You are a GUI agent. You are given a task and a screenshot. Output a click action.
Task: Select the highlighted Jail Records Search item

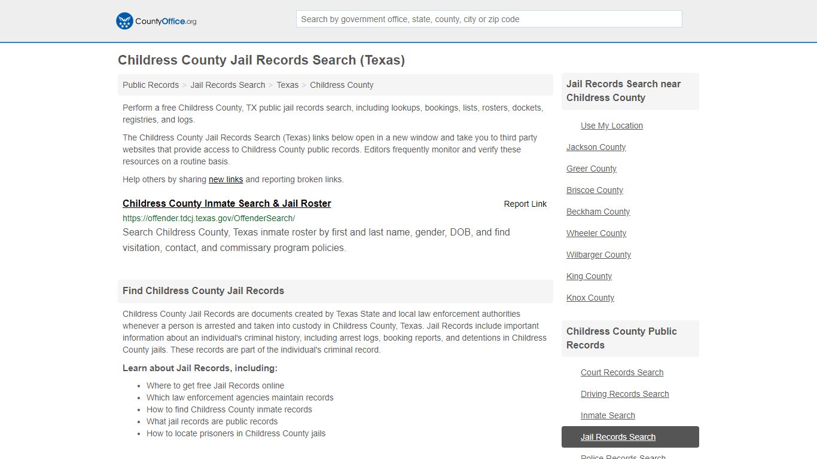pos(630,437)
